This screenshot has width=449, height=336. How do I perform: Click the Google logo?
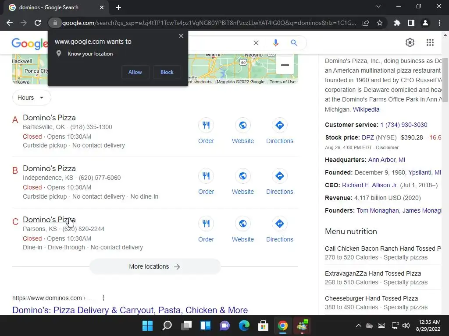30,43
